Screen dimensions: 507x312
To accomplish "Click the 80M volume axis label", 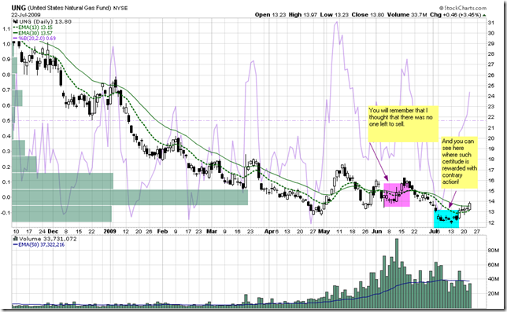I will (493, 250).
